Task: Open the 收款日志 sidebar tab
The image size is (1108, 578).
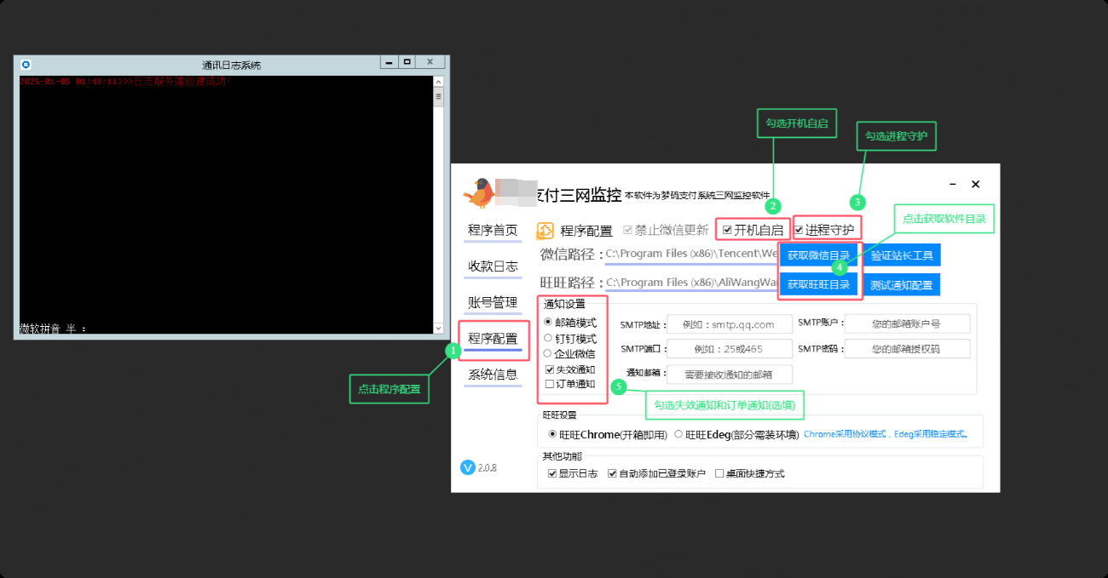Action: (493, 266)
